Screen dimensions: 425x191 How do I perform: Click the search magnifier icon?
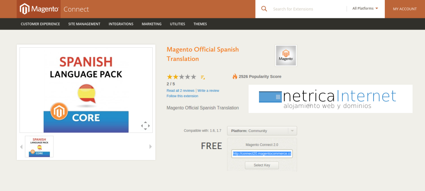point(264,9)
